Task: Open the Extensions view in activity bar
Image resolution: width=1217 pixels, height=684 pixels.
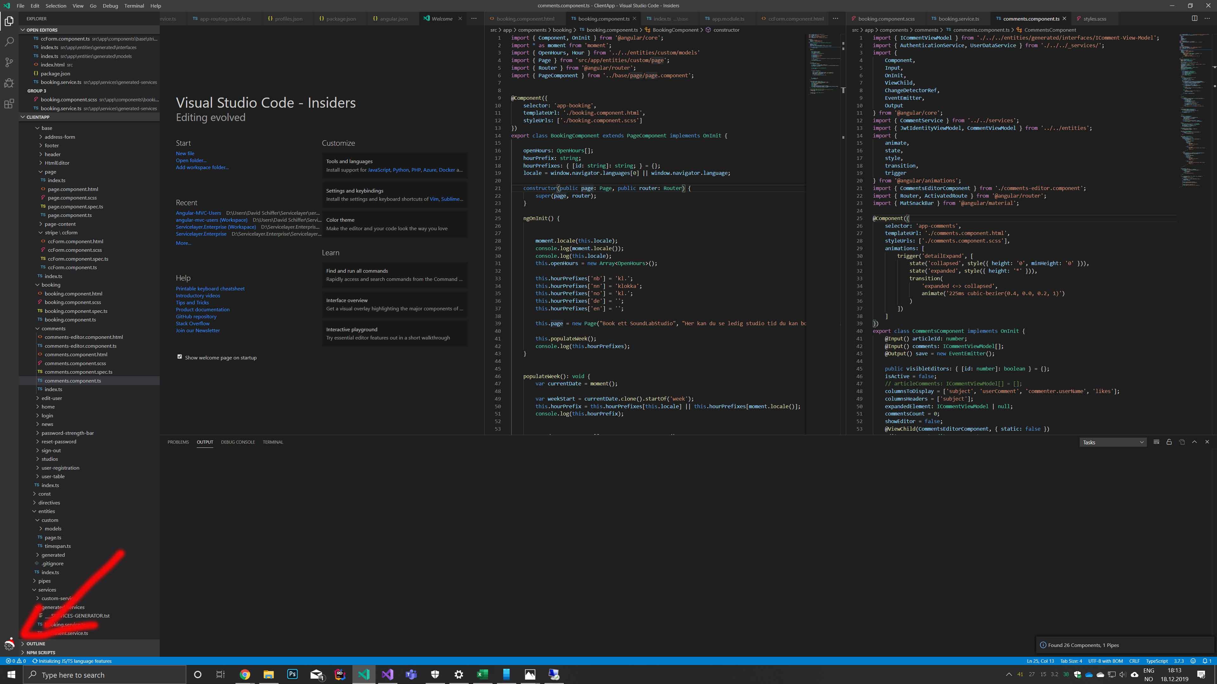Action: pyautogui.click(x=9, y=104)
